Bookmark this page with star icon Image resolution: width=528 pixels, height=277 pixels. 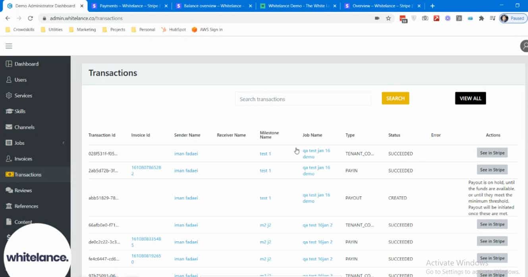[388, 18]
